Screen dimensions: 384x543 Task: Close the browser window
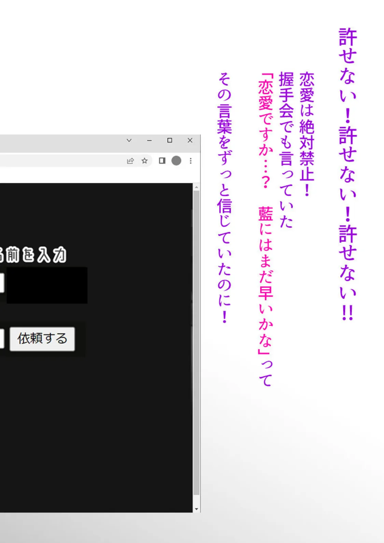pyautogui.click(x=190, y=140)
